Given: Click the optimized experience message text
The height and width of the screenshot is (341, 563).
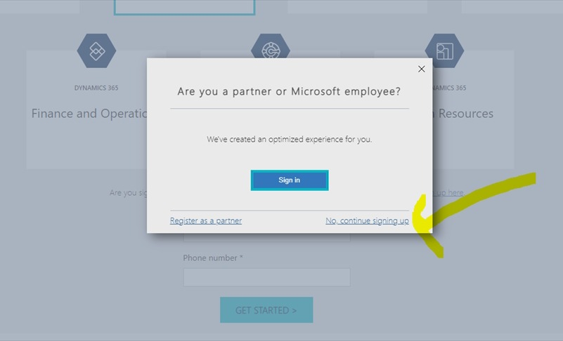Looking at the screenshot, I should point(290,139).
